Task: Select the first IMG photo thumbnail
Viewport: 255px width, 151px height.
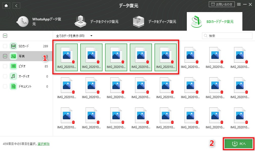Action: point(66,56)
